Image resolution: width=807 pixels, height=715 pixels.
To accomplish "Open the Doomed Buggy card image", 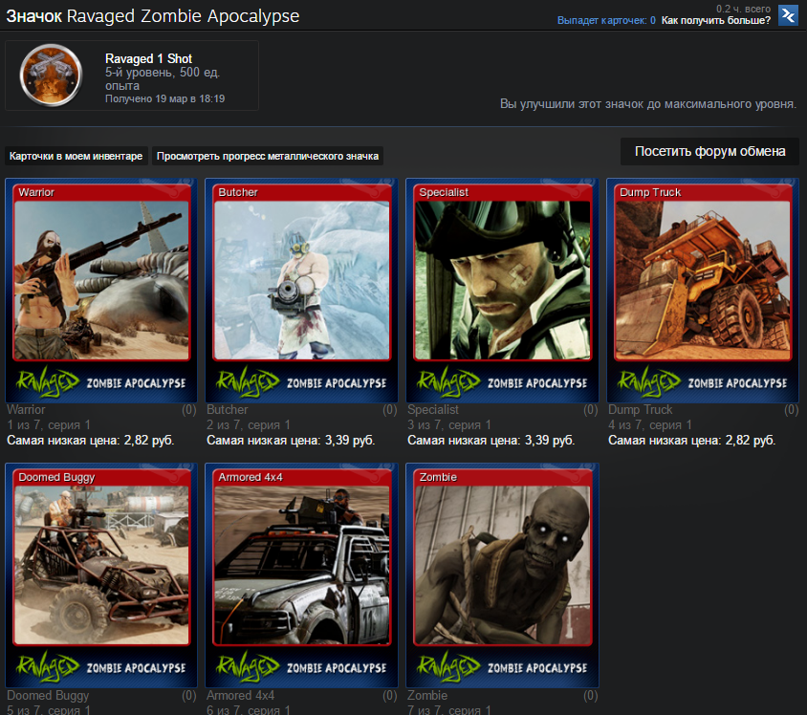I will 101,575.
